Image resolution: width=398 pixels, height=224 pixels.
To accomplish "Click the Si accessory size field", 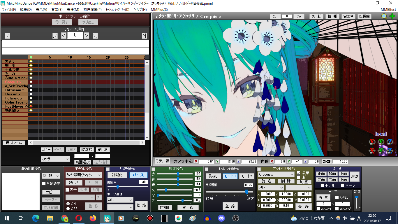I will pyautogui.click(x=267, y=206).
